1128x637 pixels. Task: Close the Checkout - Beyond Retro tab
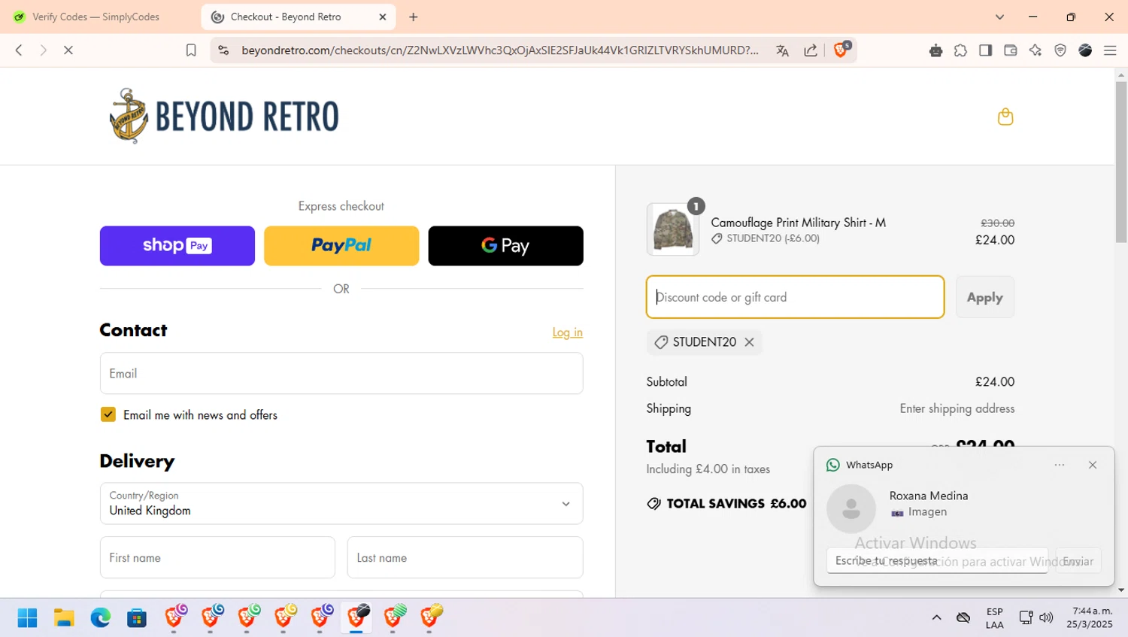click(382, 17)
